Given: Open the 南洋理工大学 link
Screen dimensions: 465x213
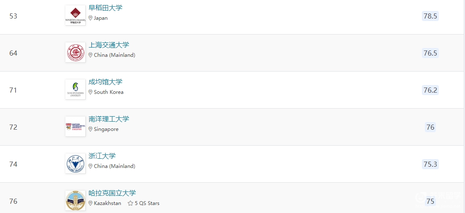Looking at the screenshot, I should pyautogui.click(x=109, y=119).
